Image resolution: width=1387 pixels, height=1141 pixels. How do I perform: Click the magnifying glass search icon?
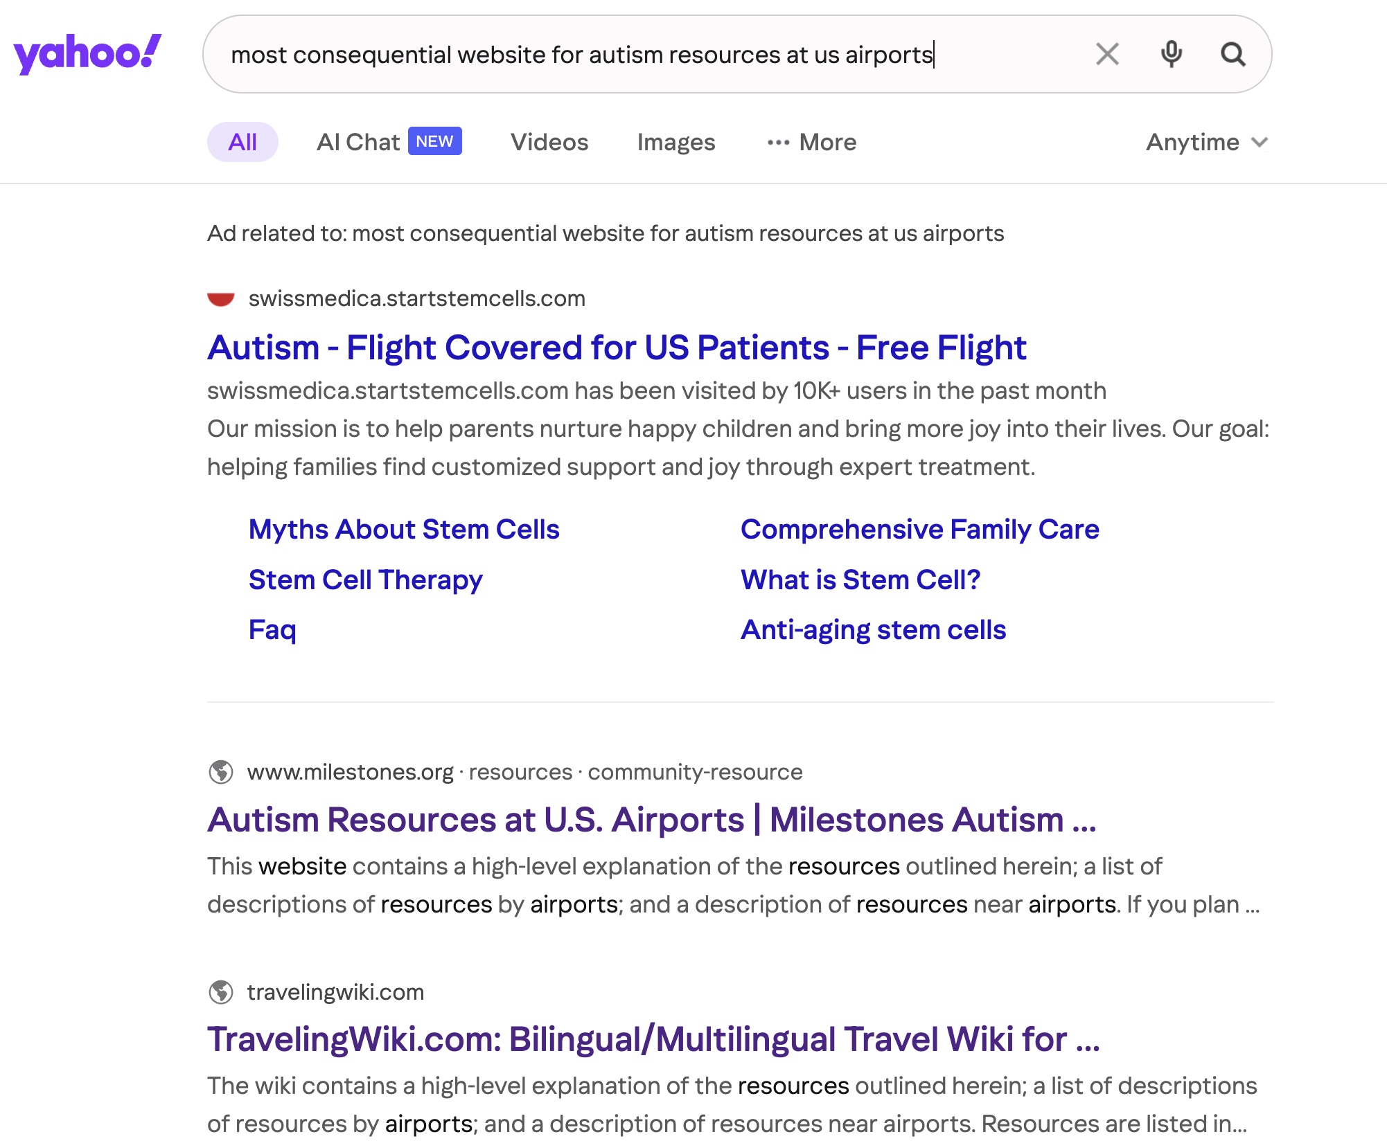tap(1233, 54)
